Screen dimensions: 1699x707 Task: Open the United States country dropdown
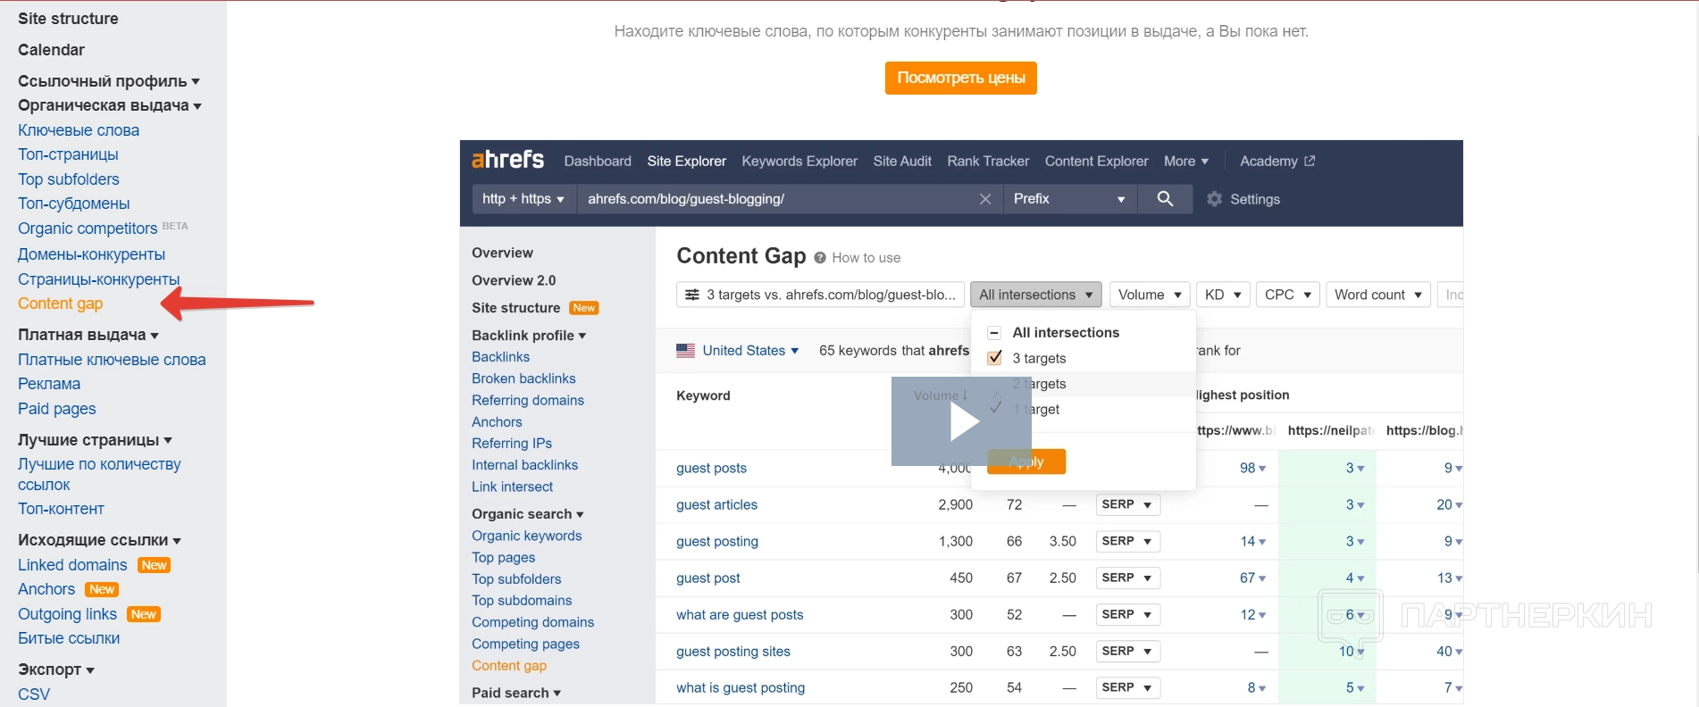pyautogui.click(x=750, y=351)
